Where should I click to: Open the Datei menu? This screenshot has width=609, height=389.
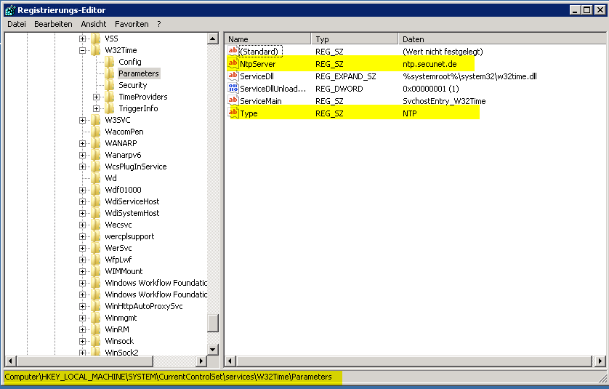[17, 24]
